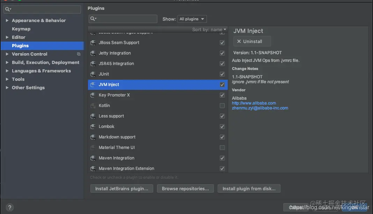Select Less support in the plugin list
Screen dimensions: 373x214
point(111,116)
